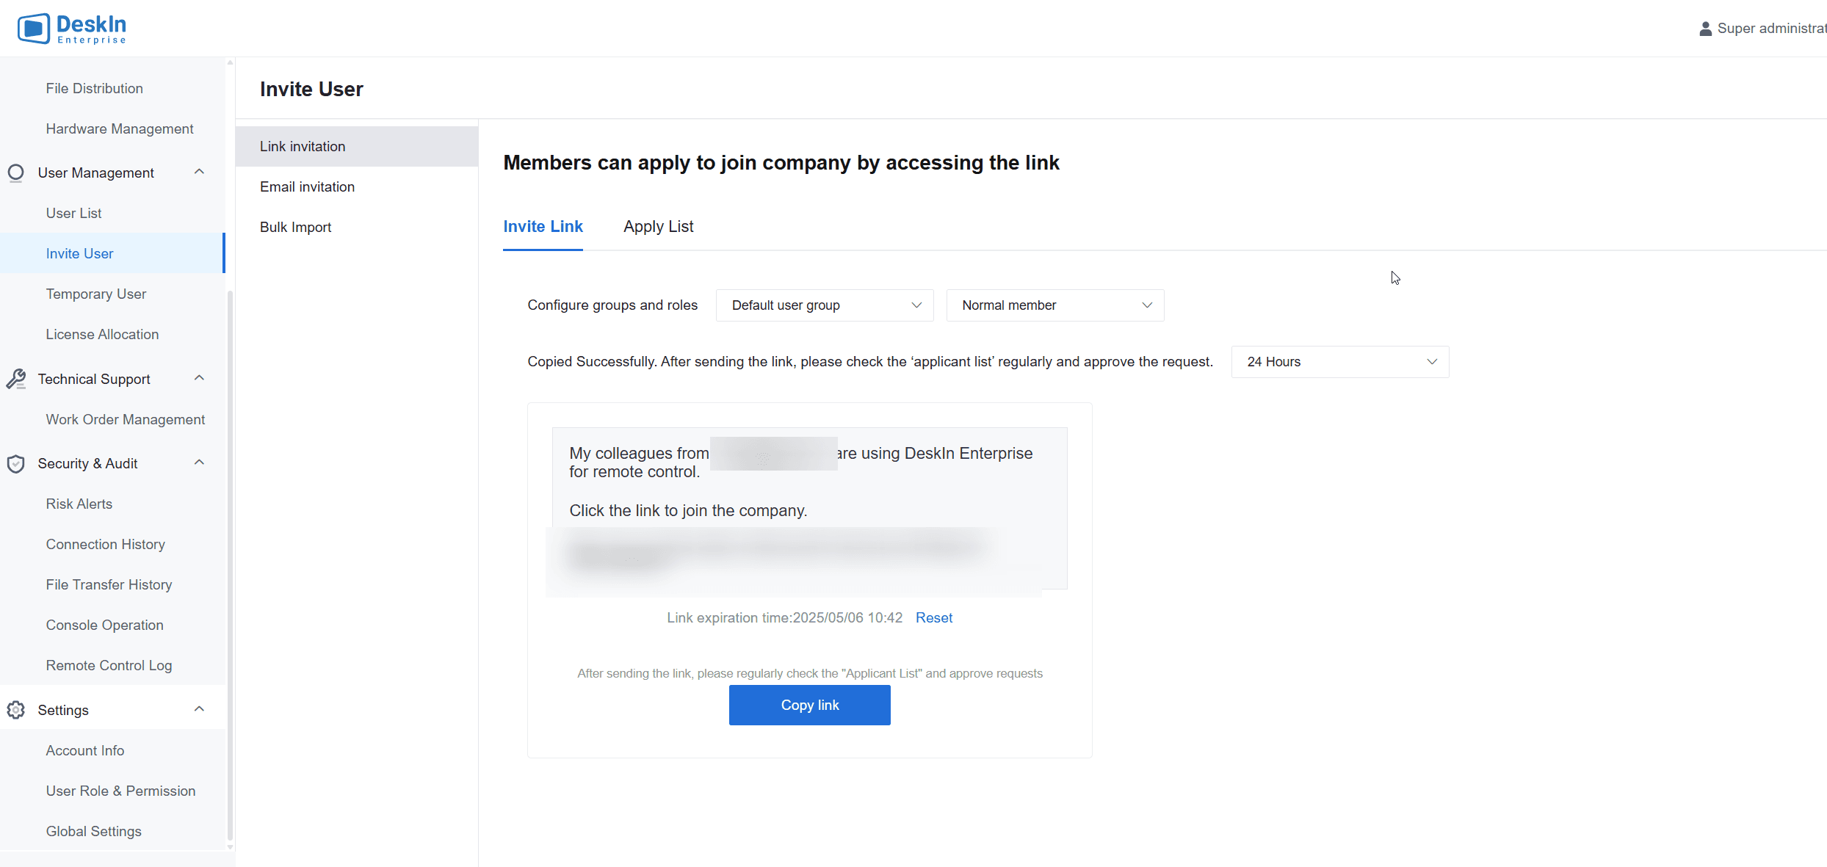Image resolution: width=1827 pixels, height=867 pixels.
Task: Click the Super administrator profile icon
Action: point(1705,29)
